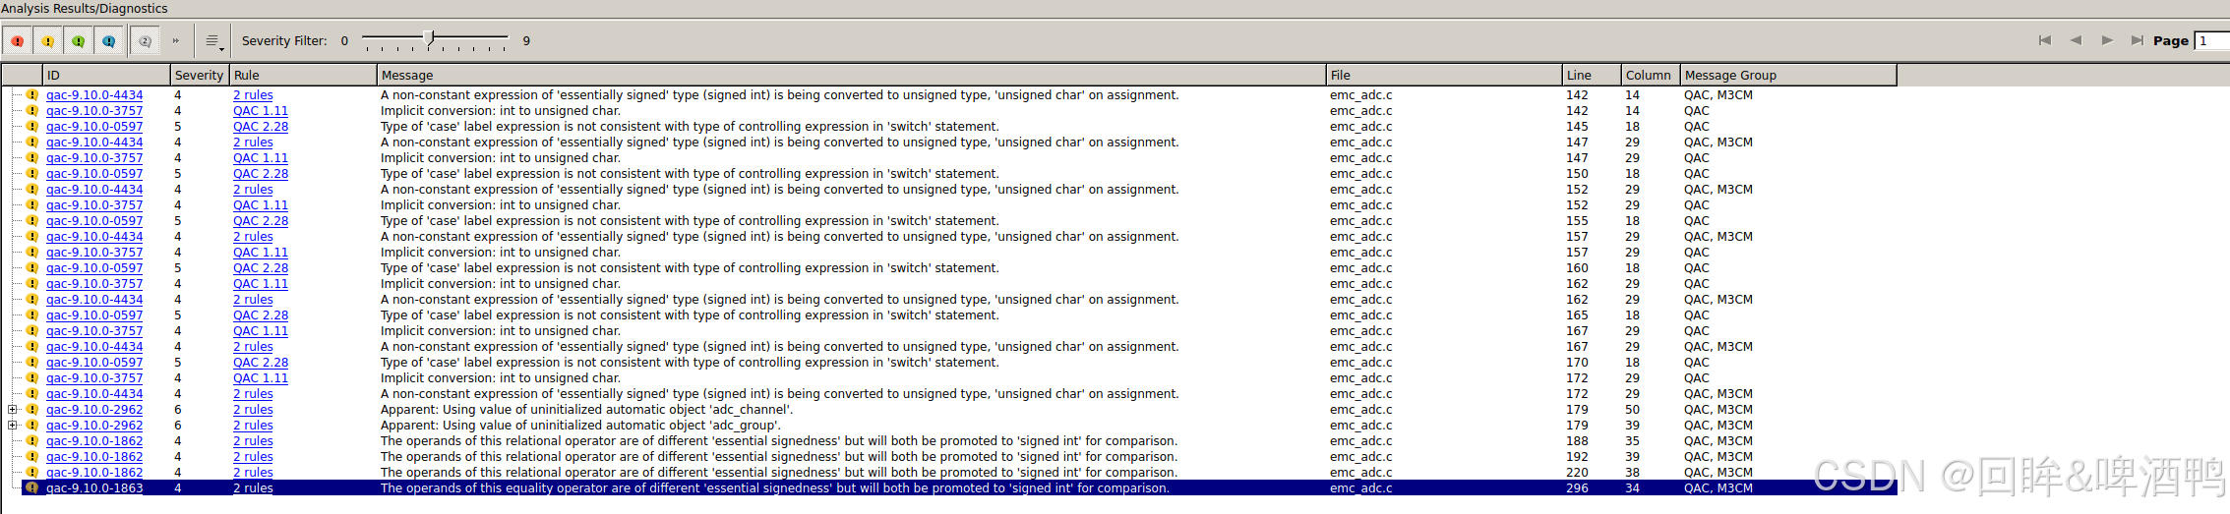The height and width of the screenshot is (514, 2230).
Task: Click warning icon of line 170 row
Action: click(x=31, y=363)
